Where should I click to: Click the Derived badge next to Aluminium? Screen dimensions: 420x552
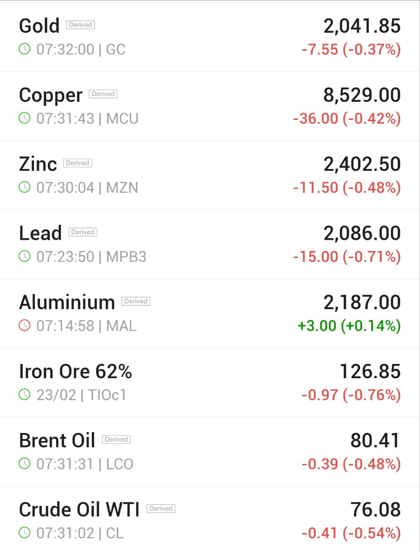point(136,301)
